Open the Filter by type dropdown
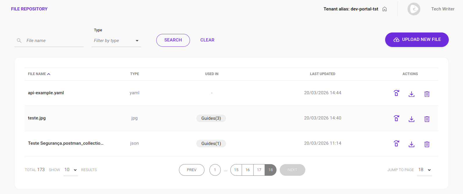The image size is (463, 194). click(116, 41)
